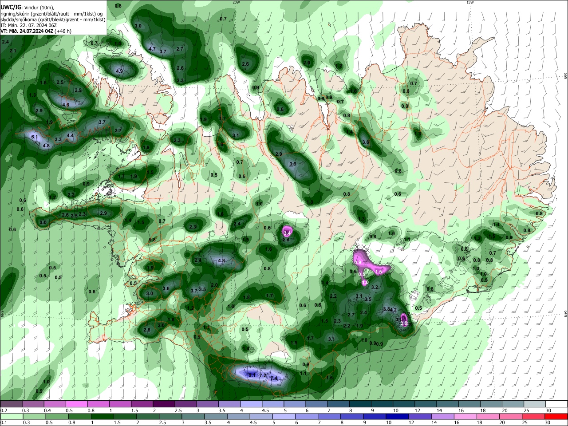The width and height of the screenshot is (568, 426).
Task: Select the light periwinkle 4 swatch on the snow scale
Action: tap(251, 404)
